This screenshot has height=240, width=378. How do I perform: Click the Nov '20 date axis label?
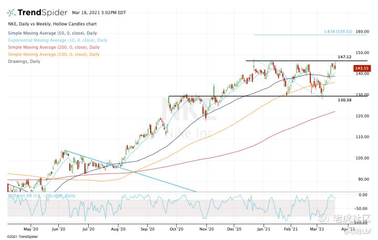[x=207, y=229]
